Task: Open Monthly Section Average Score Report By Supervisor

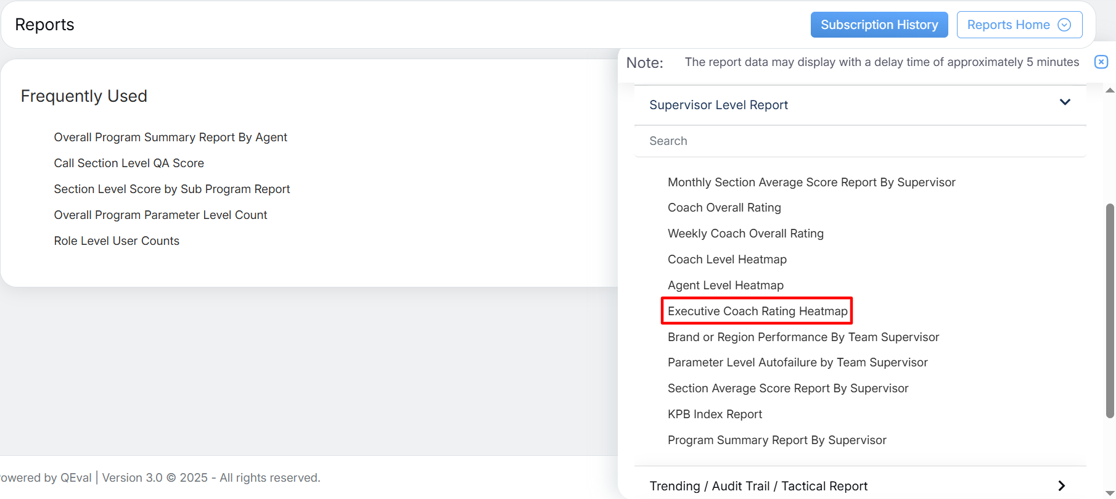Action: point(811,183)
